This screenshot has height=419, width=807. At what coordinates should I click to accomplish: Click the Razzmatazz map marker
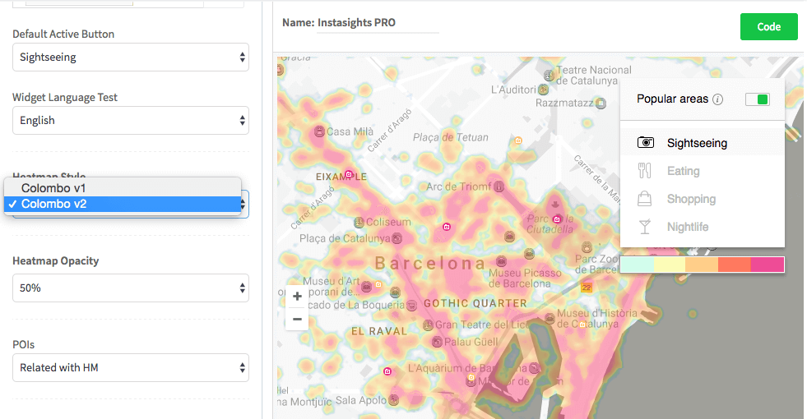(x=601, y=103)
